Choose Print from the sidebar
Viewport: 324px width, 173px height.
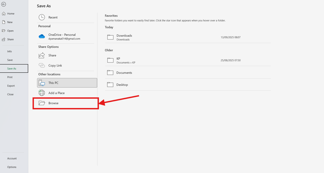point(10,77)
